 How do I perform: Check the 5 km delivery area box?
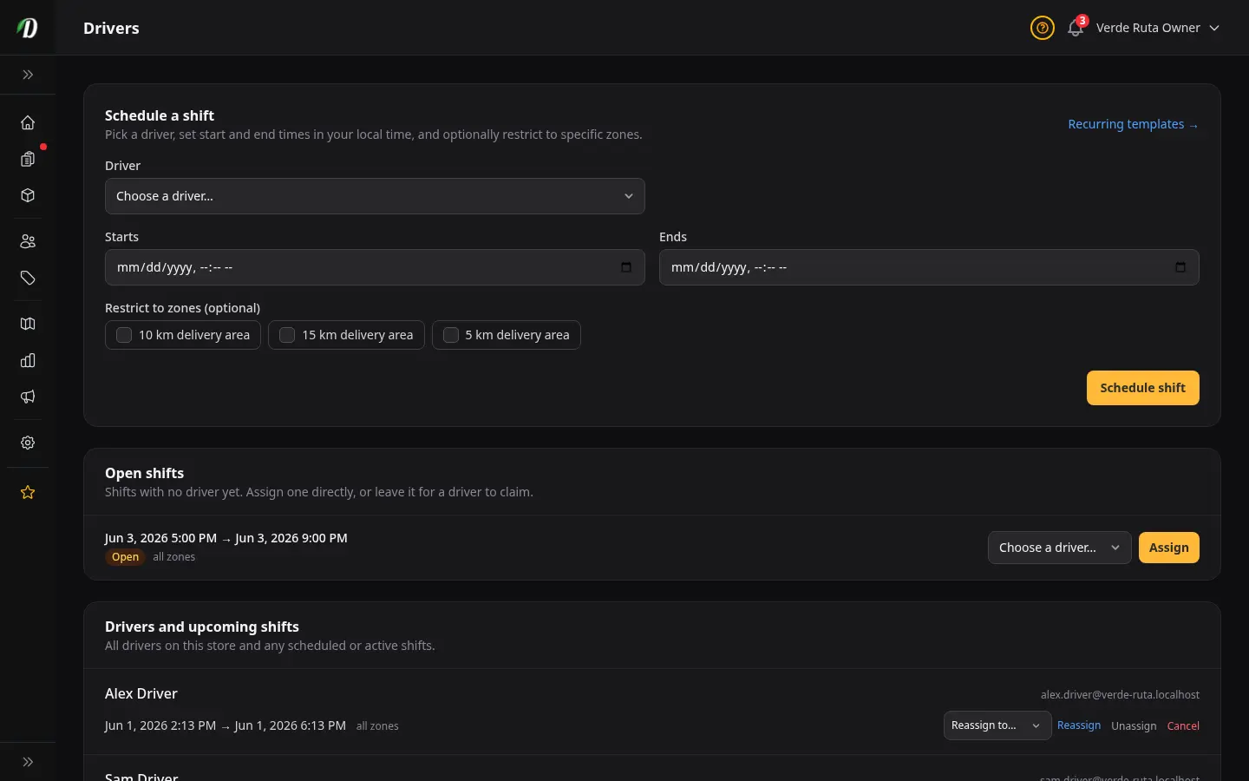451,335
